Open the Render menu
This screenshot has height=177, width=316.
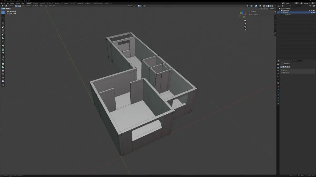[x=12, y=3]
